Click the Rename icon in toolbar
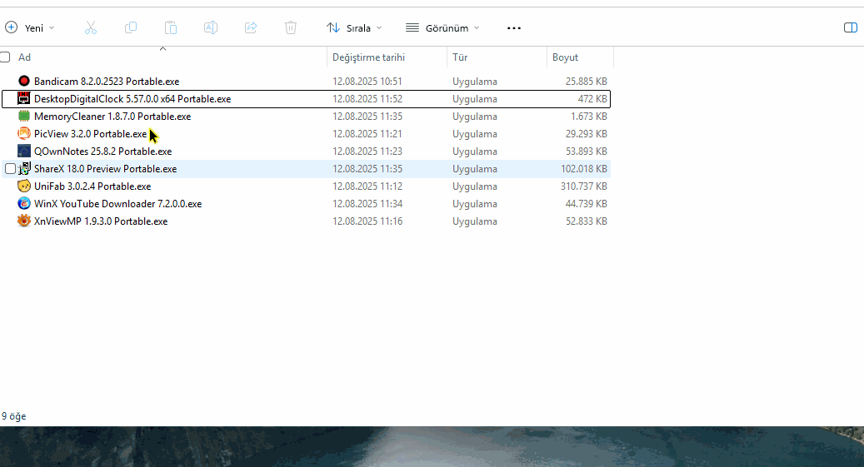Viewport: 864px width, 467px height. 211,27
